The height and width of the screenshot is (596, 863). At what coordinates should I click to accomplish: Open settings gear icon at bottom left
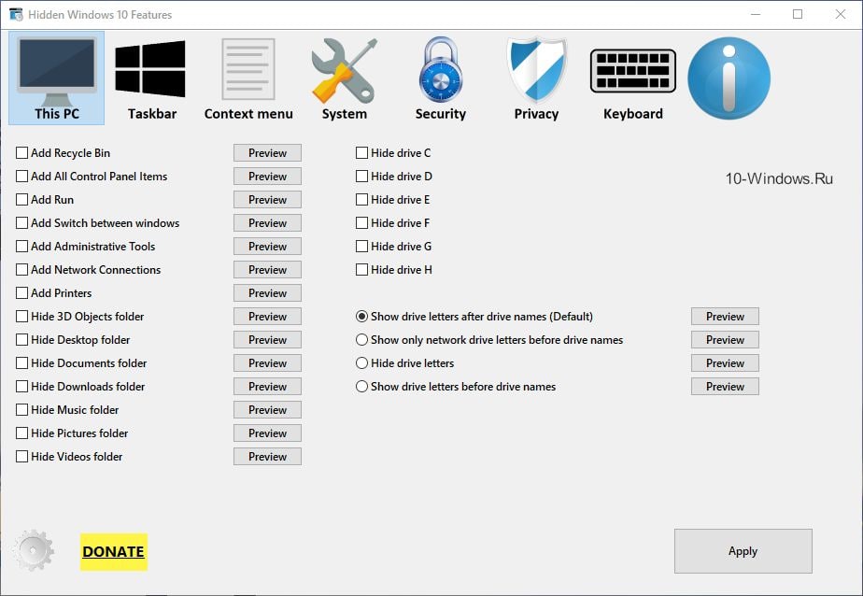click(x=35, y=550)
